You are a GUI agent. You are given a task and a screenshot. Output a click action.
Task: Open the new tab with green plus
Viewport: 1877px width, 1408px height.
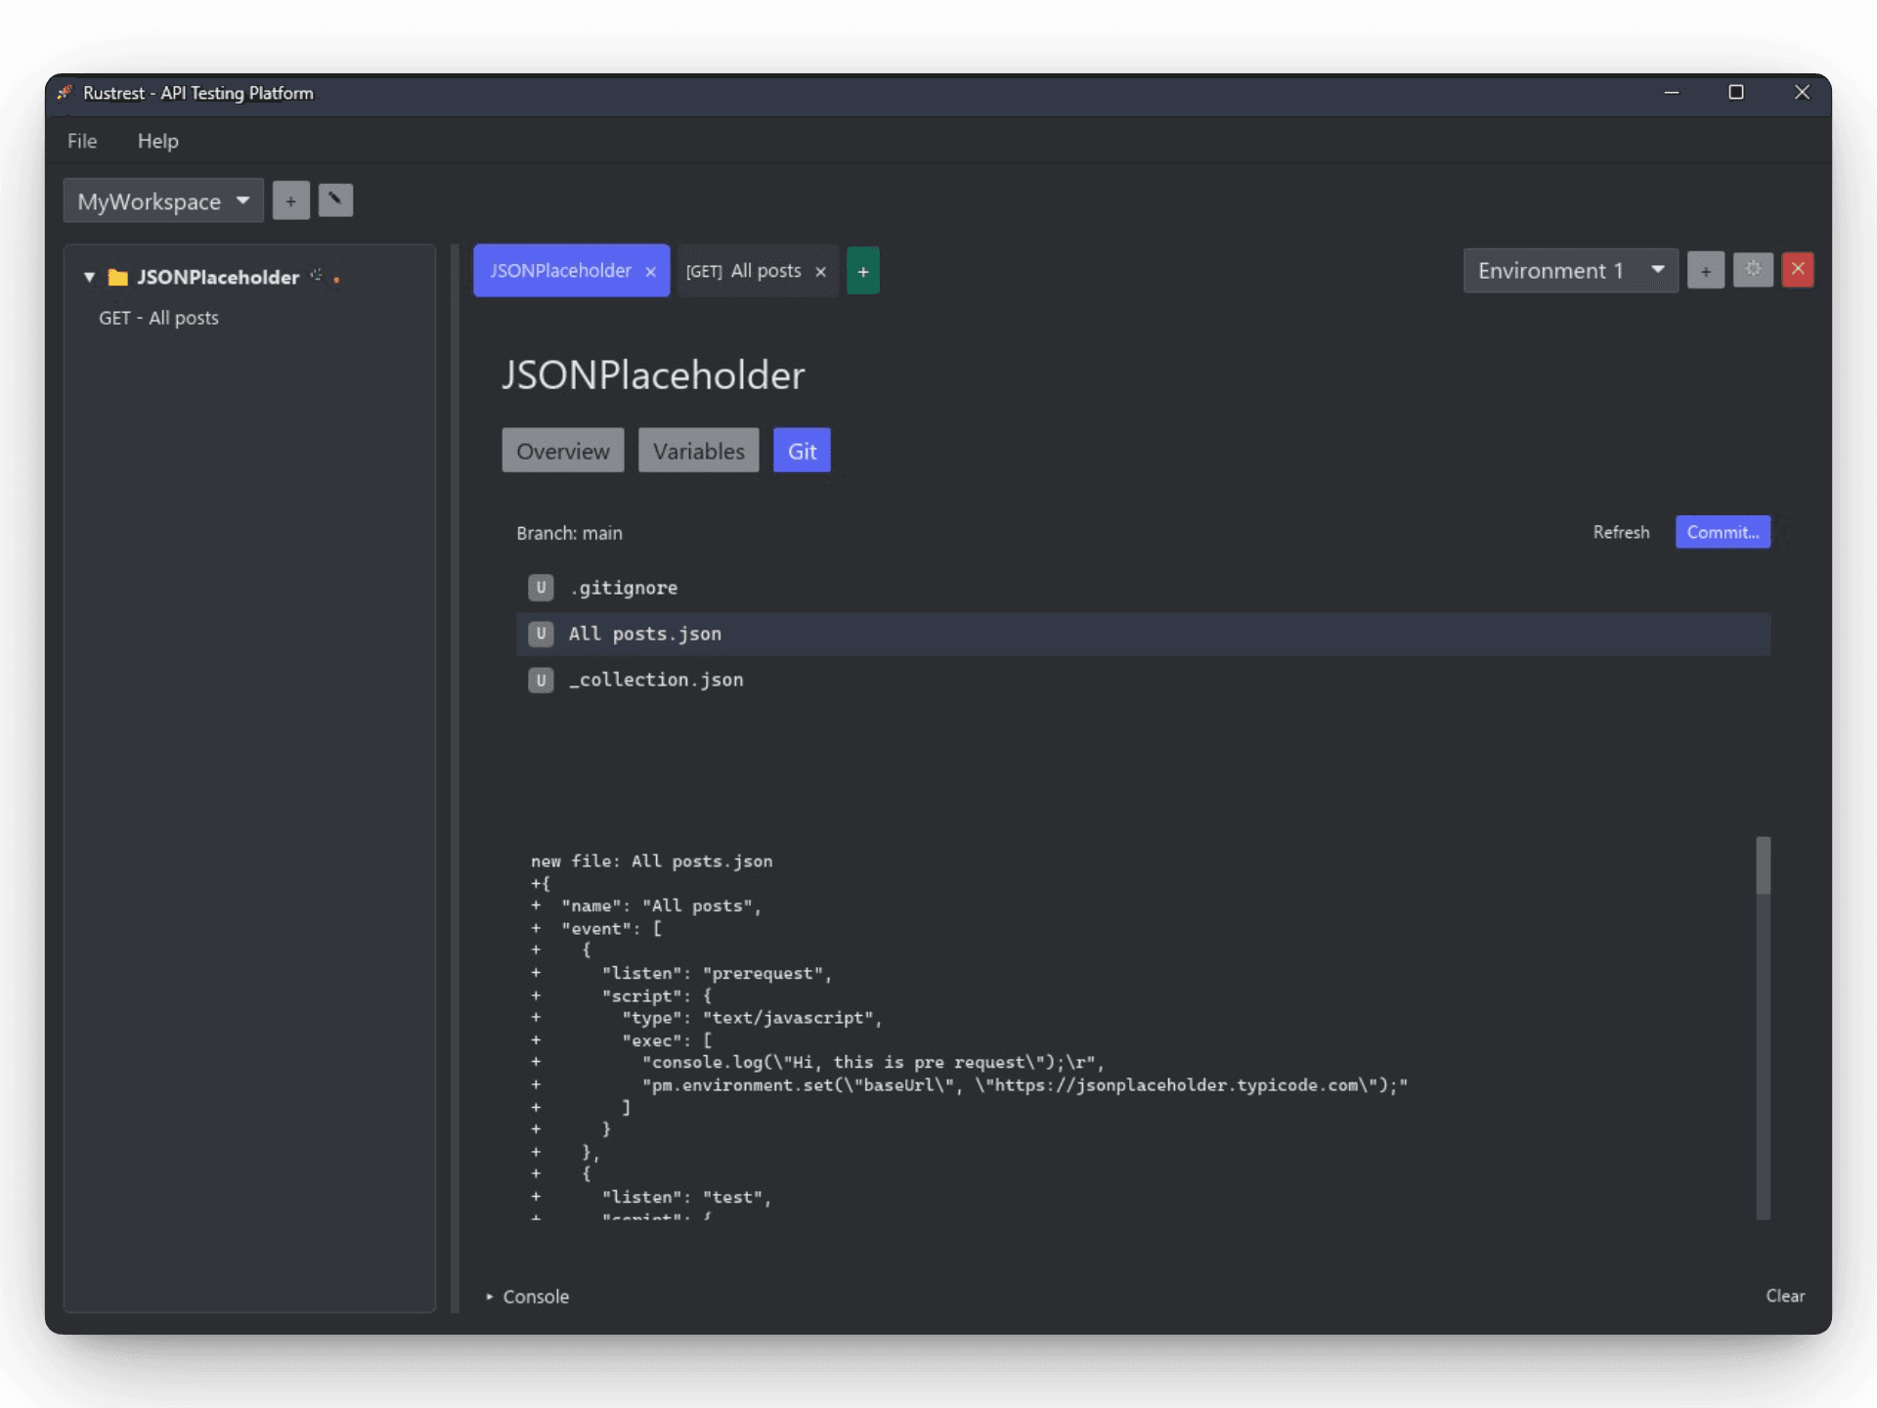pos(862,271)
